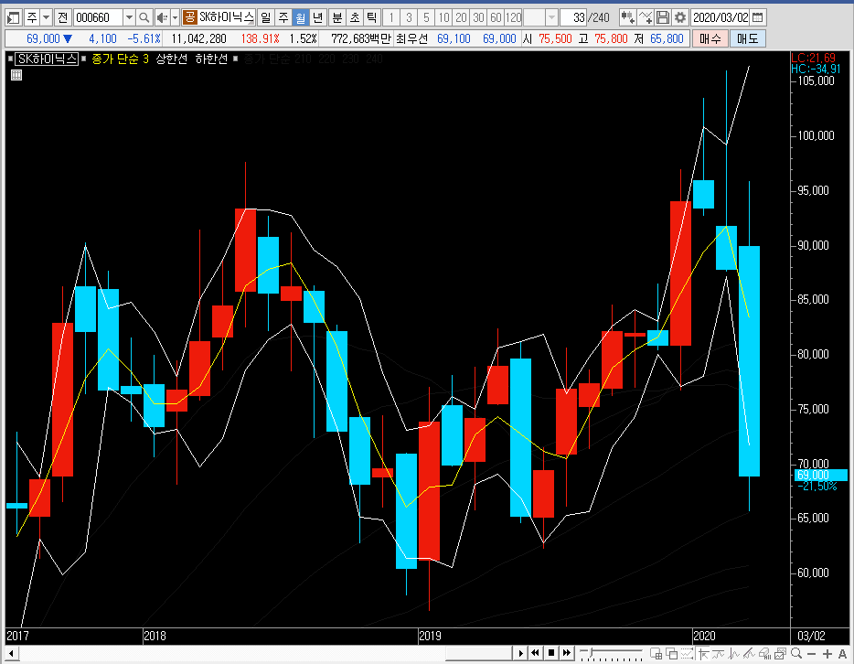Image resolution: width=854 pixels, height=664 pixels.
Task: Open stock search magnifier icon
Action: 144,18
